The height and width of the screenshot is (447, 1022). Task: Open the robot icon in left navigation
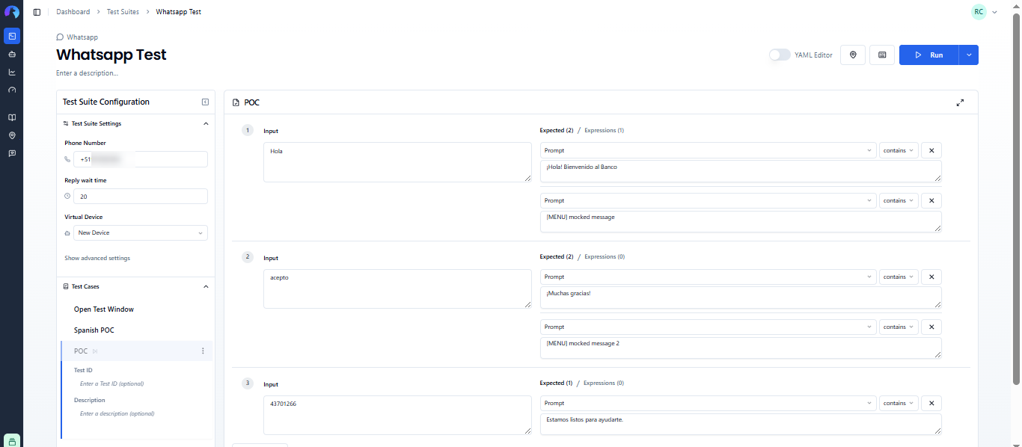12,55
